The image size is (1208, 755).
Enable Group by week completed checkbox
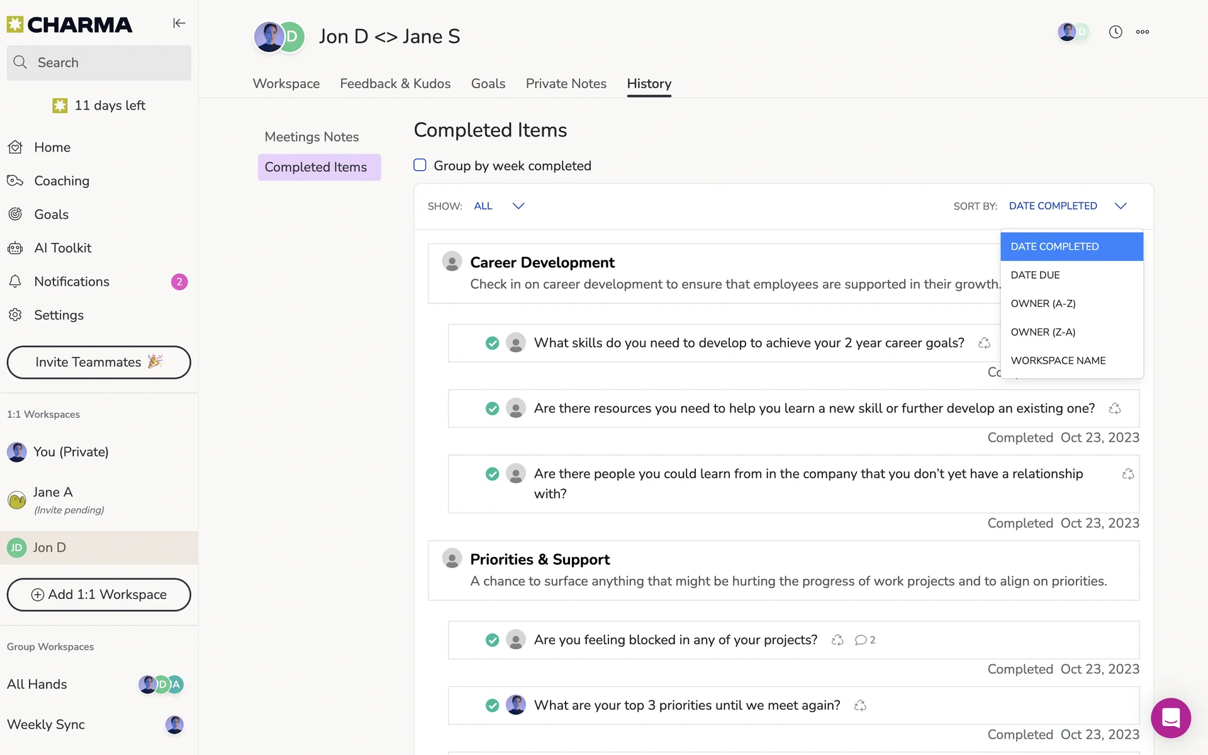tap(420, 165)
